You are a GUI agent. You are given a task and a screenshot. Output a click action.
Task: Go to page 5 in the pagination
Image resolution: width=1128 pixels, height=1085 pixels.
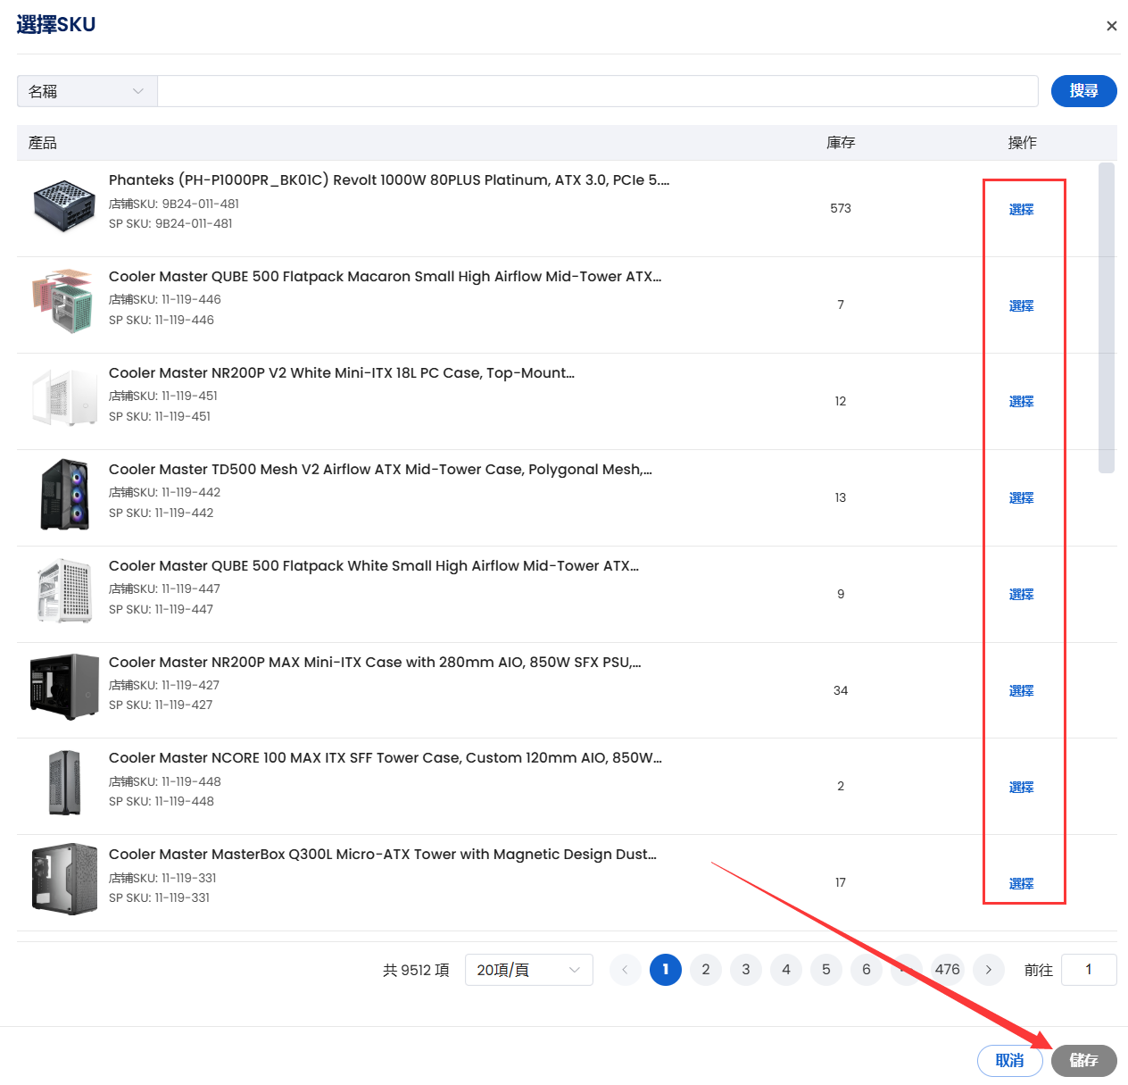(x=826, y=970)
